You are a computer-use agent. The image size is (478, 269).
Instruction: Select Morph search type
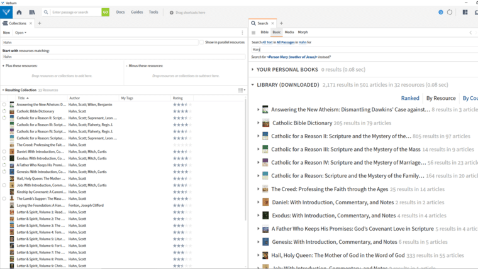(x=303, y=32)
